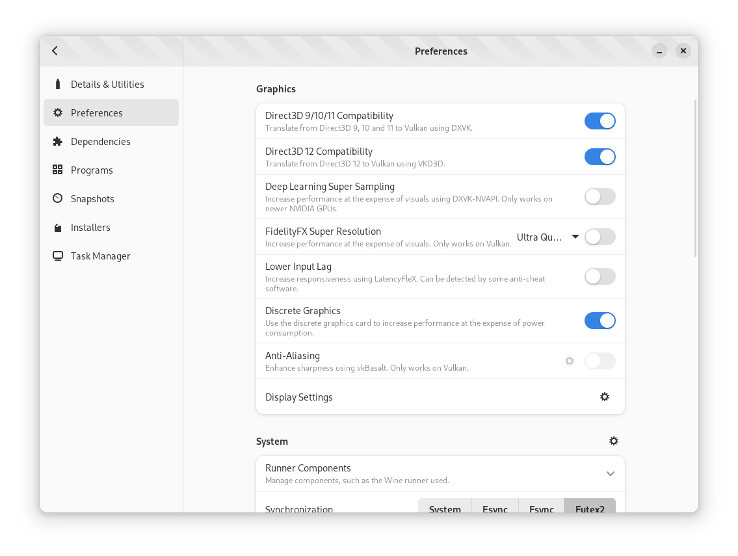Open FidelityFX quality level dropdown
738x556 pixels.
pyautogui.click(x=547, y=237)
